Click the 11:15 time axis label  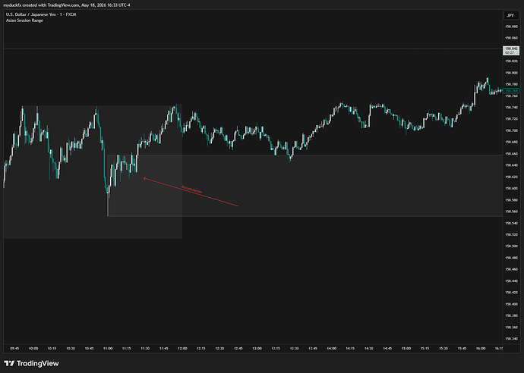(126, 348)
